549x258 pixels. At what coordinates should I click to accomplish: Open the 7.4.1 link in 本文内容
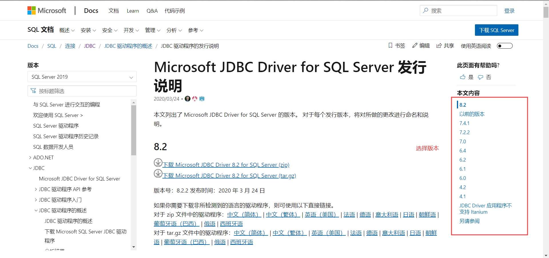(464, 123)
